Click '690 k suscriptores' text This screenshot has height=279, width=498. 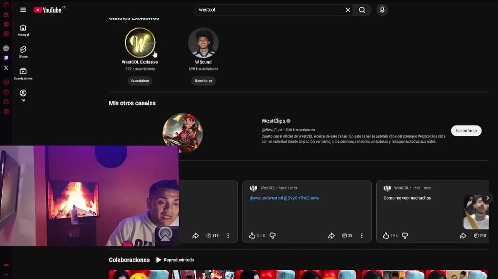point(203,69)
